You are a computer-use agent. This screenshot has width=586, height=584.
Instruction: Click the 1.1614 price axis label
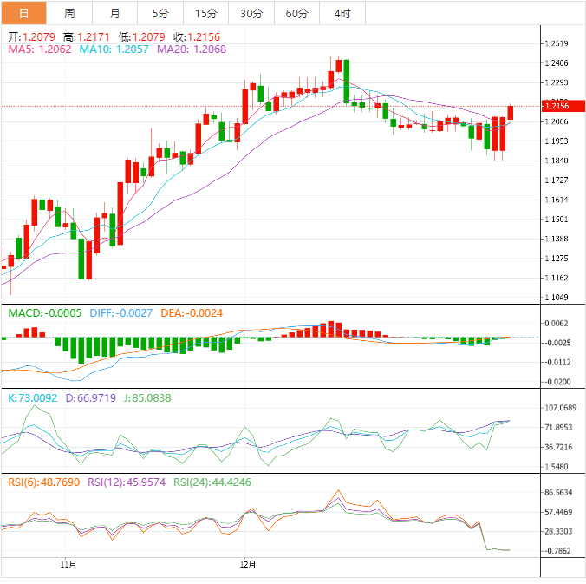point(557,200)
